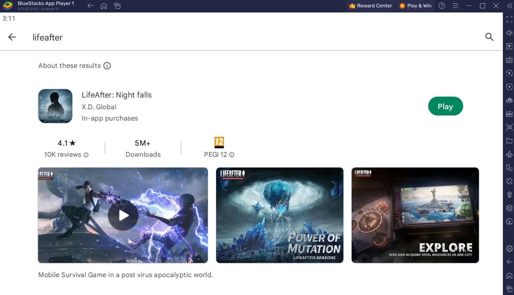Open the Reward Center
Image resolution: width=514 pixels, height=295 pixels.
click(x=370, y=6)
